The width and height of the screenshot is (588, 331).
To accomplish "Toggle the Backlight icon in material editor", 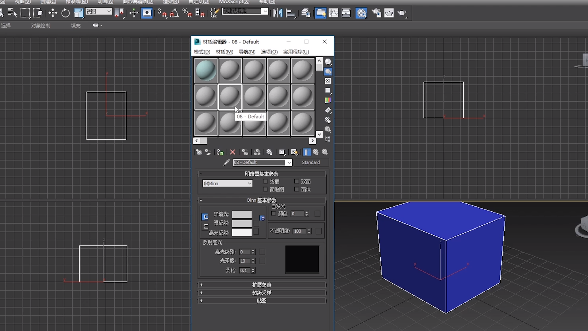I will tap(328, 72).
